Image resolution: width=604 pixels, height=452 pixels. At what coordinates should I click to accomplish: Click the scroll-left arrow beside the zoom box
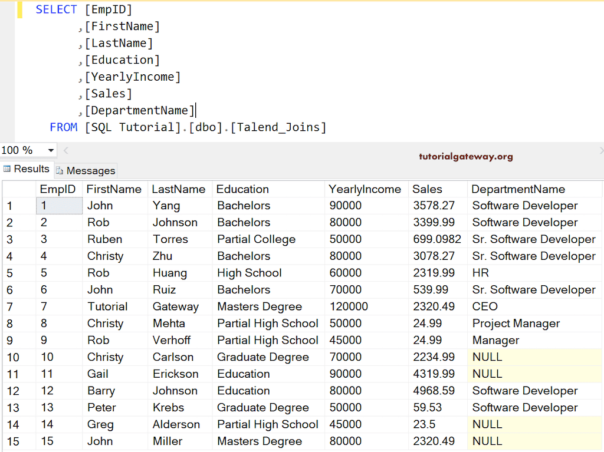66,150
